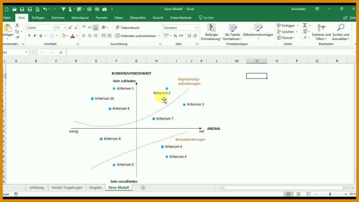Screen dimensions: 359x202
Task: Click the ribbon display options icon
Action: (x=317, y=9)
